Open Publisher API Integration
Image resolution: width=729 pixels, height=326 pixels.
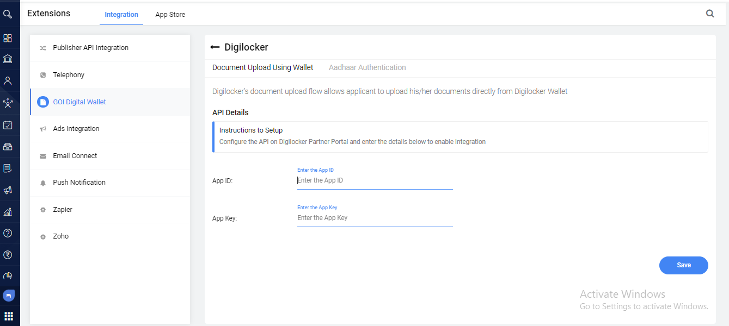(90, 48)
